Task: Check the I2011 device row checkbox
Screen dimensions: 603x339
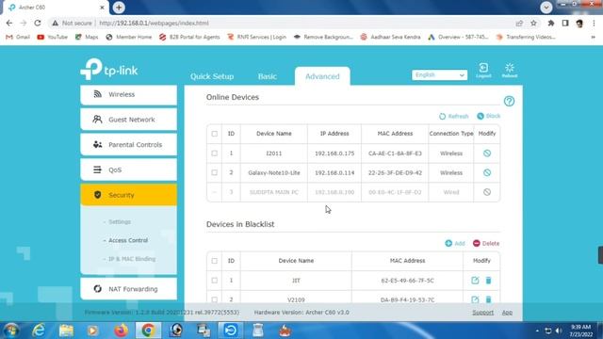Action: tap(215, 153)
